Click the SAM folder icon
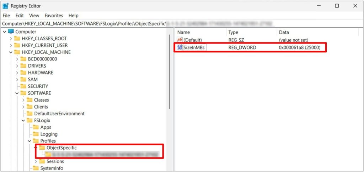364x172 pixels. [23, 79]
